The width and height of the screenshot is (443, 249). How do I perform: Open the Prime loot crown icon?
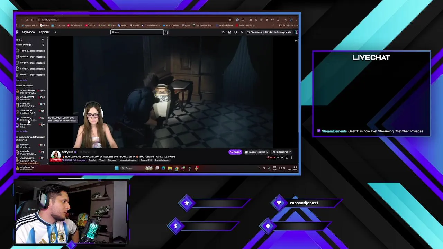pos(224,32)
